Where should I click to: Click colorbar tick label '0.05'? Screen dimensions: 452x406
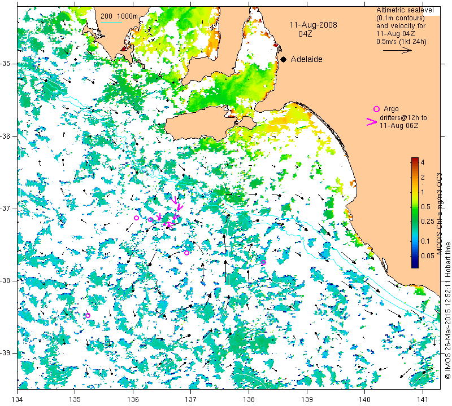point(428,256)
